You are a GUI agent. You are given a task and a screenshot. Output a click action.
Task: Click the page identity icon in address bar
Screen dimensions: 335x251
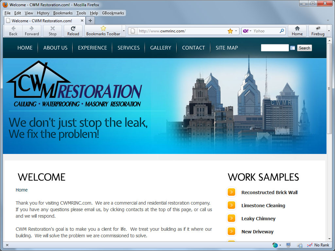click(133, 31)
